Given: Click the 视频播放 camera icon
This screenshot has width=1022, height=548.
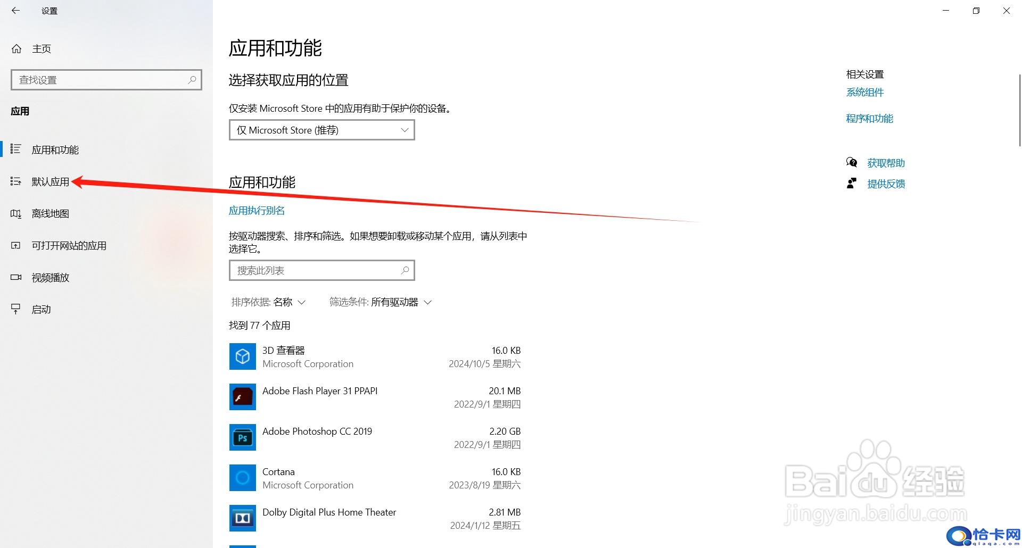Looking at the screenshot, I should coord(16,277).
